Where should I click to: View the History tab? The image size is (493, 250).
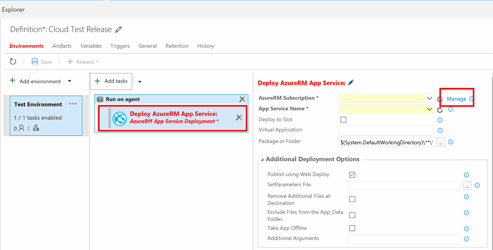point(206,46)
